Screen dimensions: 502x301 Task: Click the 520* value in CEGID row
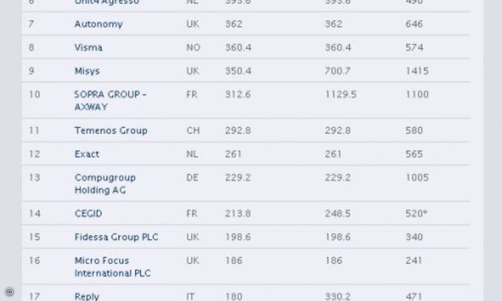[417, 214]
